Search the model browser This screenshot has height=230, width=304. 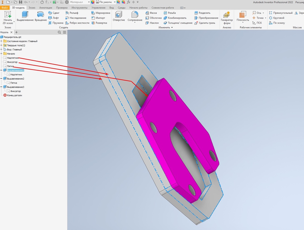tap(59, 32)
